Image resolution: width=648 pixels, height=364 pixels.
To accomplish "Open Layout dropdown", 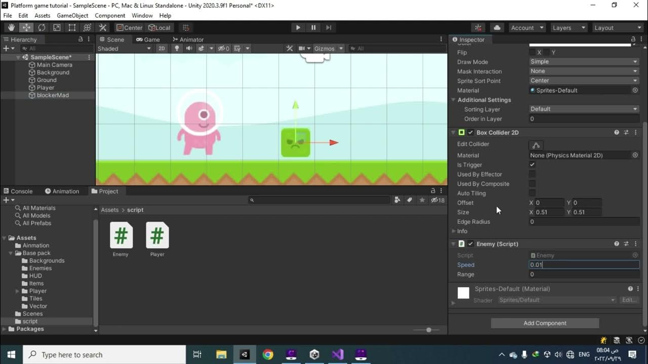I will coord(617,28).
